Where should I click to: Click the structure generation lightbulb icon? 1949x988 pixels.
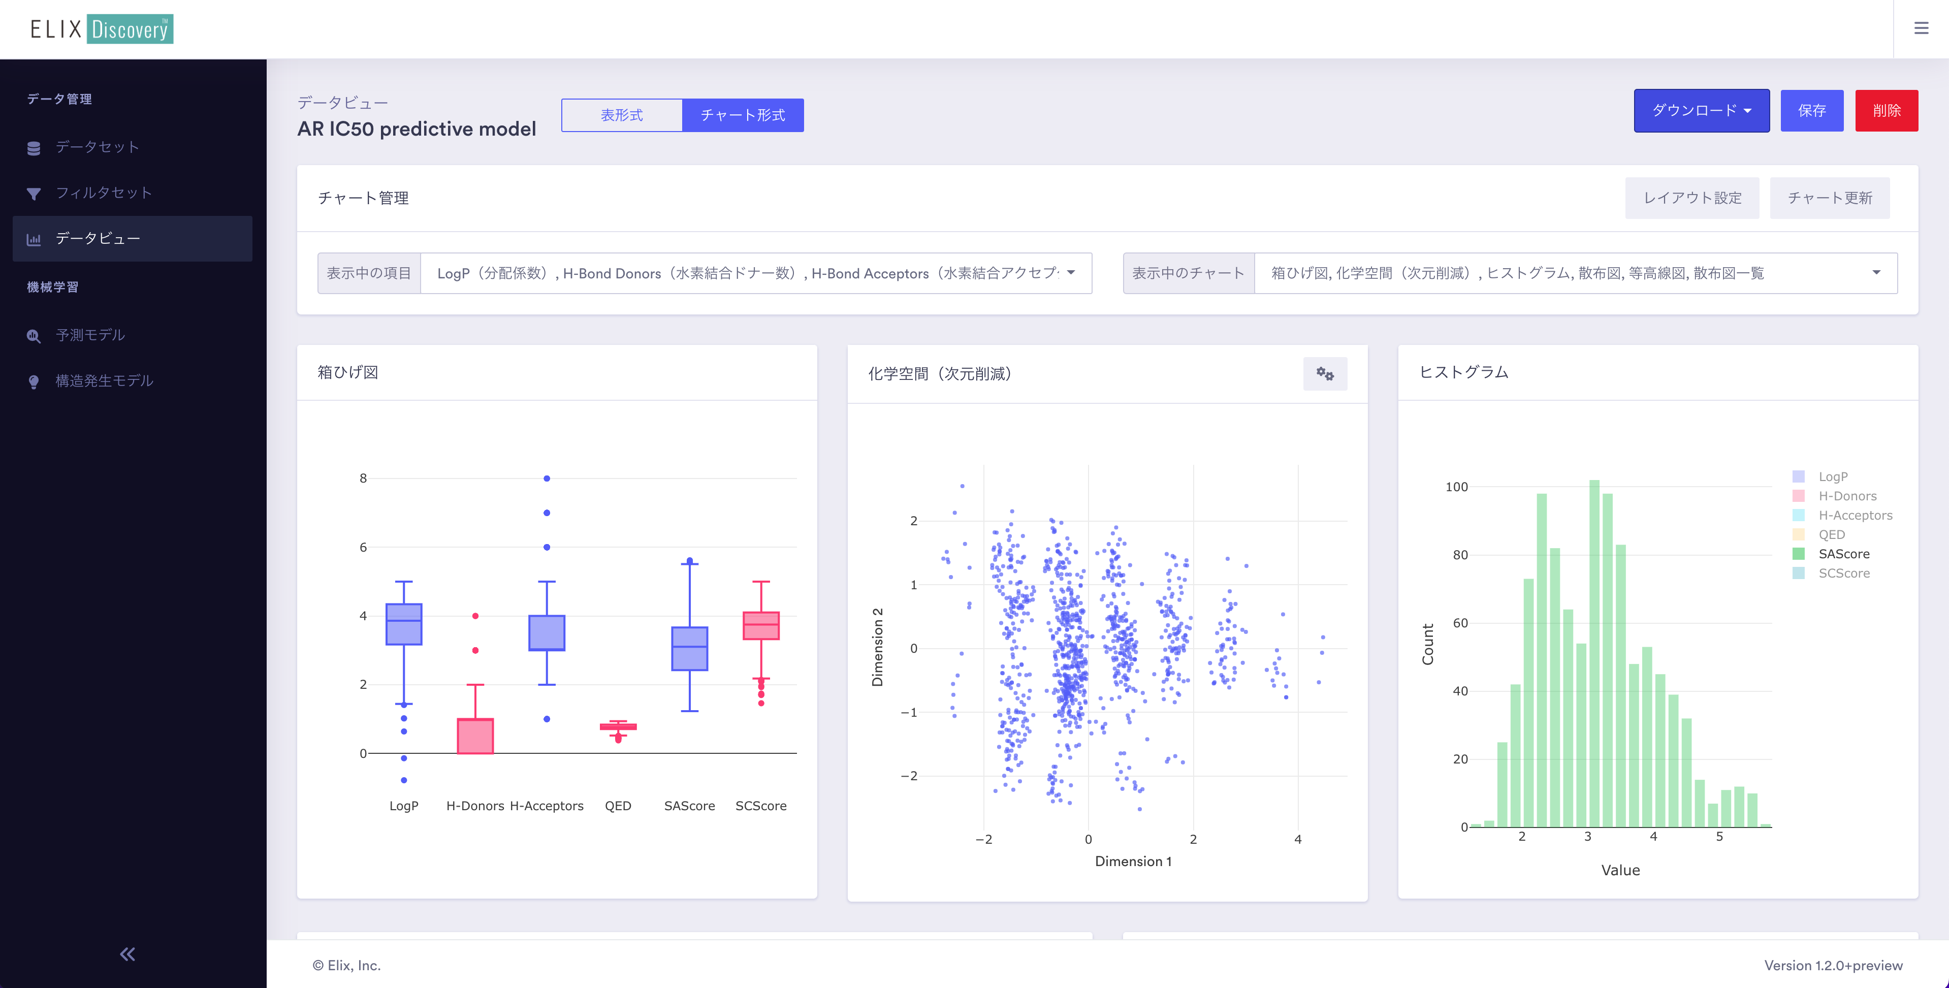[x=34, y=381]
